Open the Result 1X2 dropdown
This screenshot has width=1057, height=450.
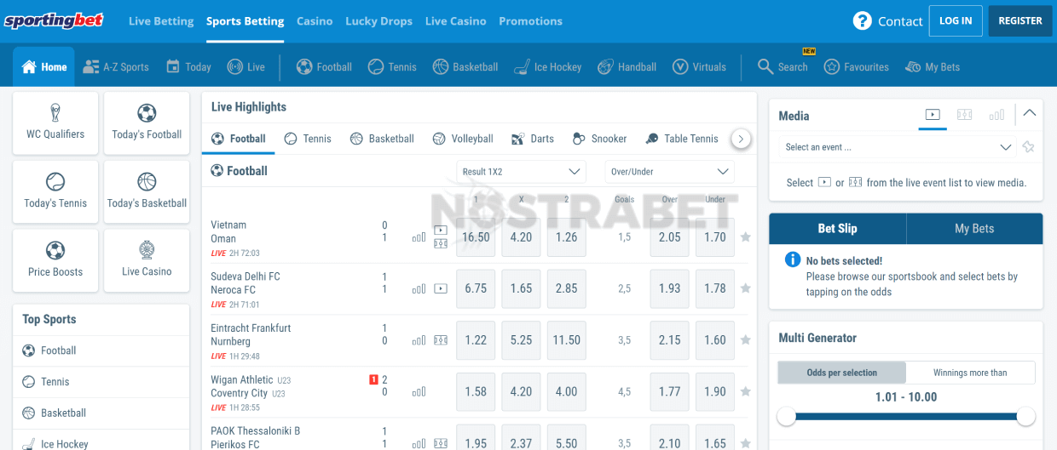click(521, 171)
